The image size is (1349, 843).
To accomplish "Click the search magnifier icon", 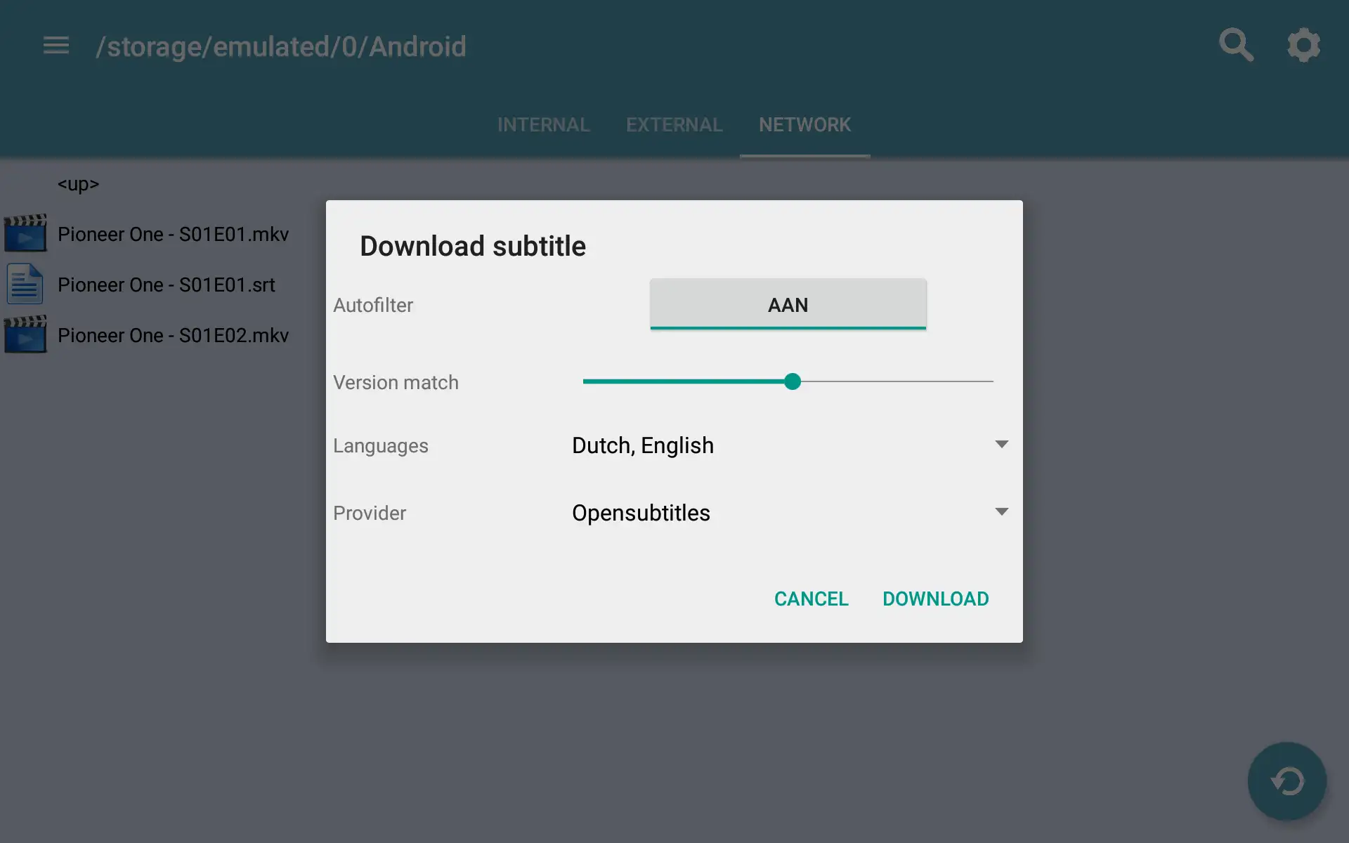I will coord(1236,46).
